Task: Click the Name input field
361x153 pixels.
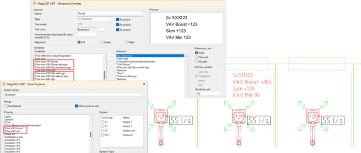Action: (x=110, y=14)
